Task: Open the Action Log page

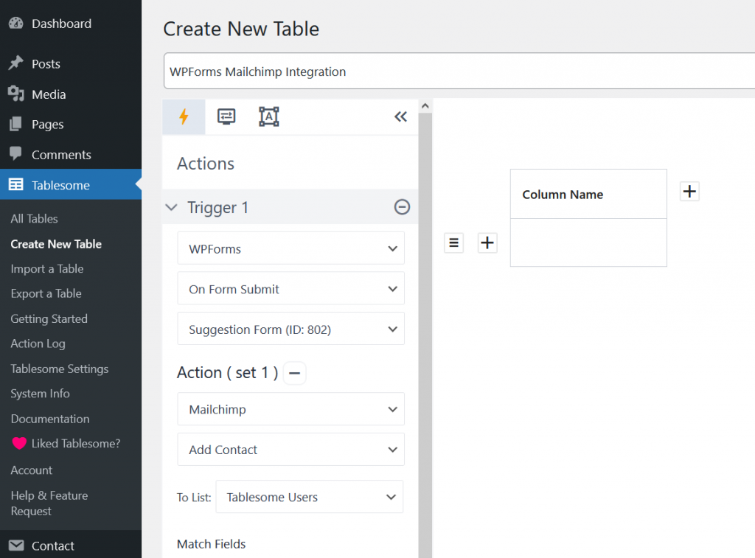Action: point(38,343)
